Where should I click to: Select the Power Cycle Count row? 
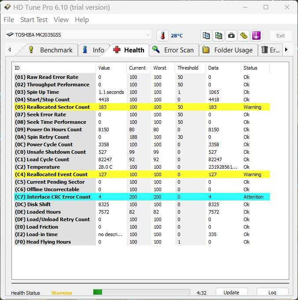[142, 144]
